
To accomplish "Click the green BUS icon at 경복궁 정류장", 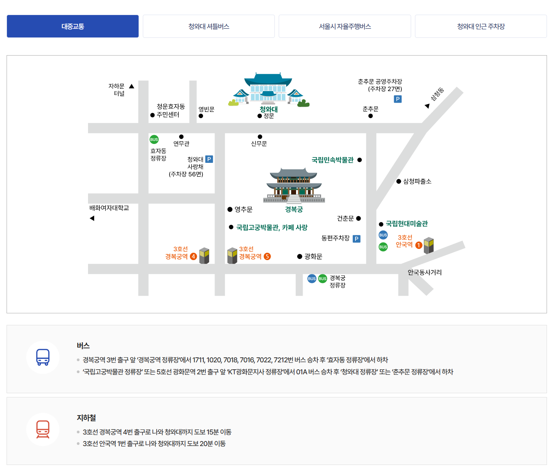I will (322, 278).
